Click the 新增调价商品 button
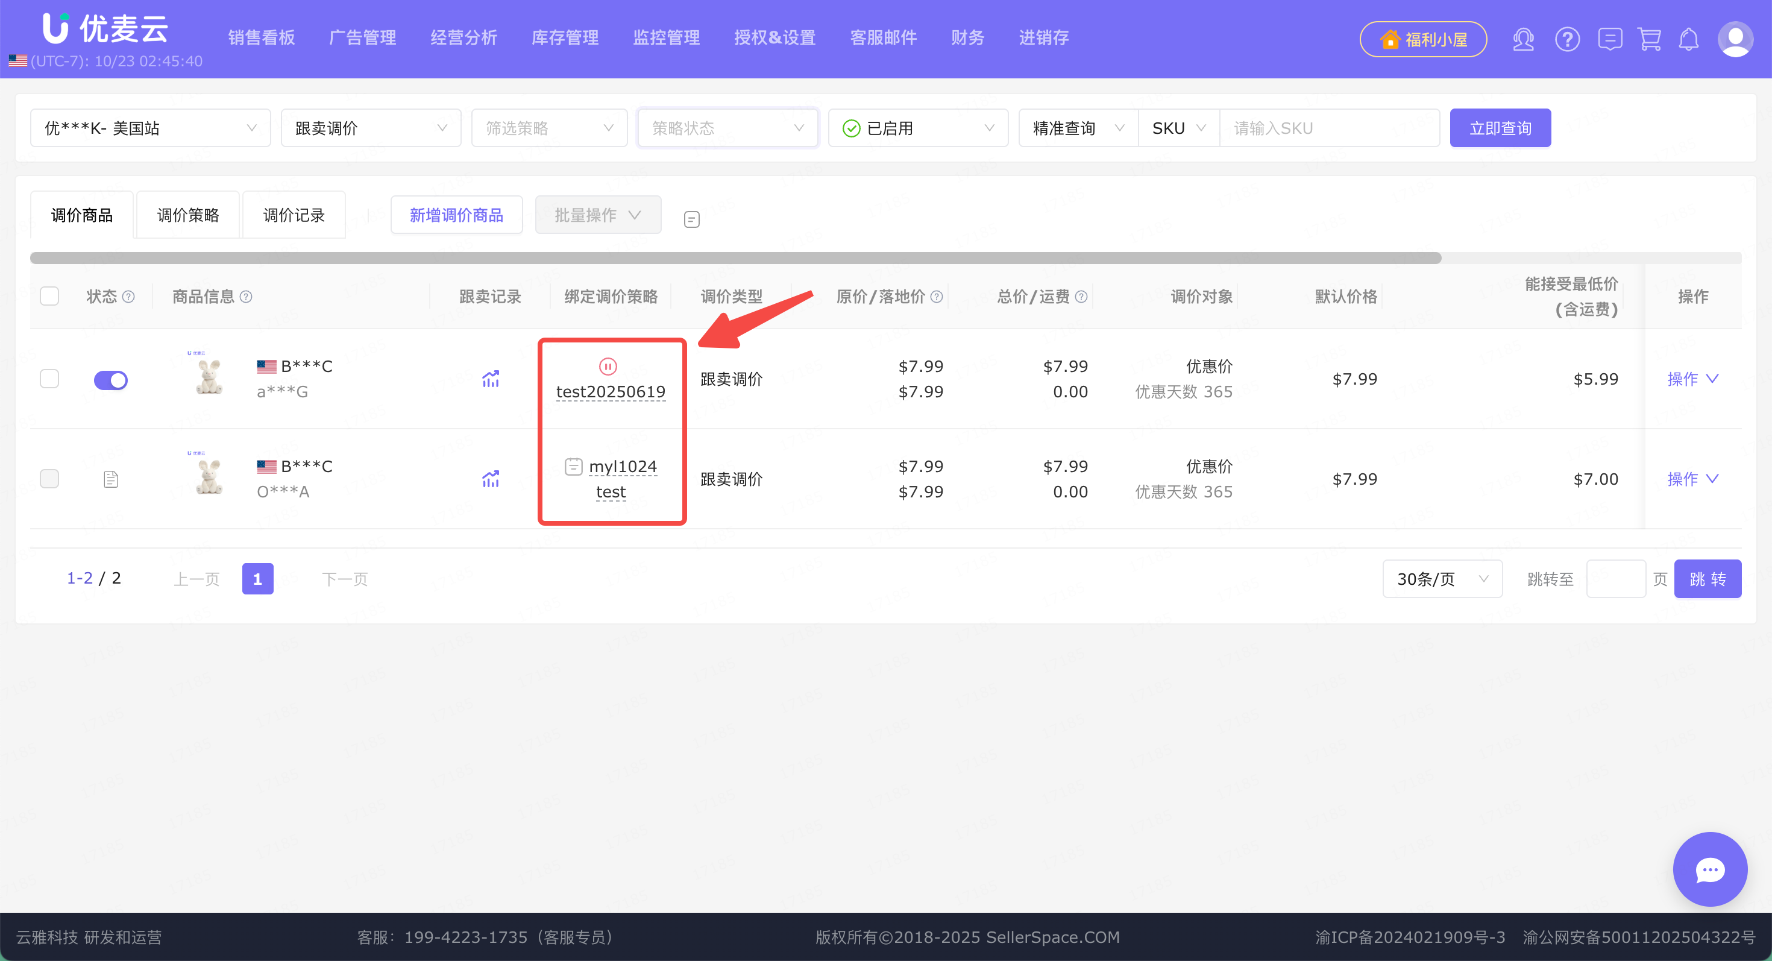 (x=456, y=215)
